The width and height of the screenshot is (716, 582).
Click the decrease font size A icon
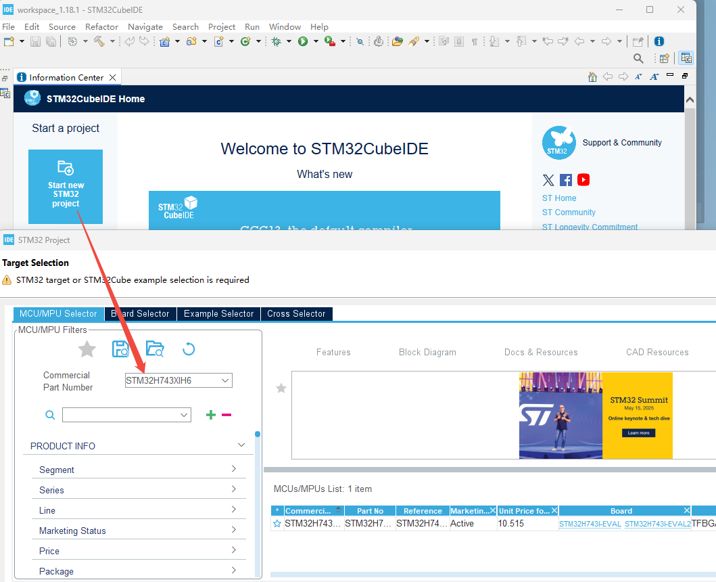(638, 76)
